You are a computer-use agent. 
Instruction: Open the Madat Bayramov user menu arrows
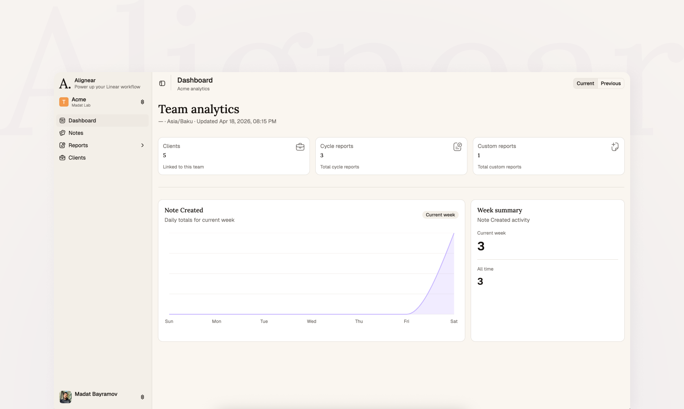pyautogui.click(x=143, y=397)
